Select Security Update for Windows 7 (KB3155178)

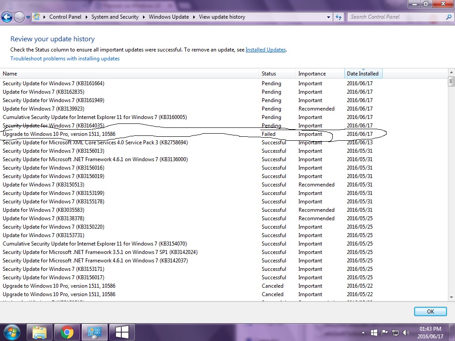(191, 202)
